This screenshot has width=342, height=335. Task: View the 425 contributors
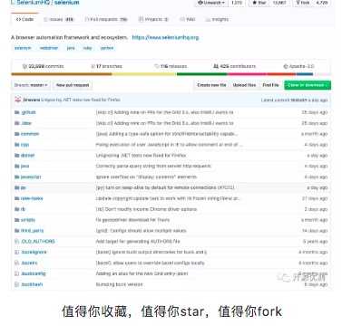[x=235, y=66]
